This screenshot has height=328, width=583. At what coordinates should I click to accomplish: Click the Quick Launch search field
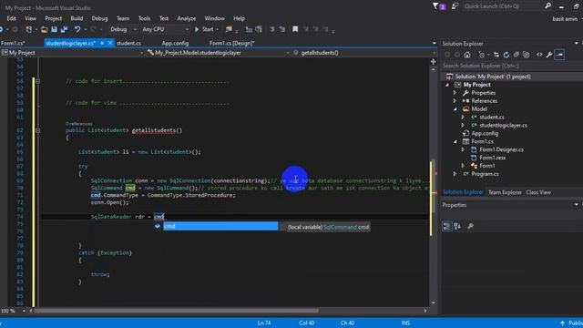(503, 6)
